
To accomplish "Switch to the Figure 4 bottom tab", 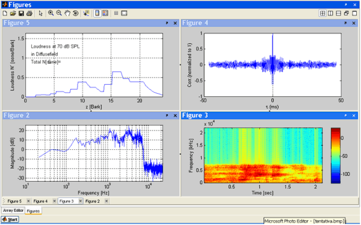I will [x=41, y=202].
